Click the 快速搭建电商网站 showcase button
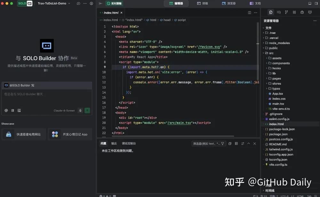 click(x=23, y=134)
